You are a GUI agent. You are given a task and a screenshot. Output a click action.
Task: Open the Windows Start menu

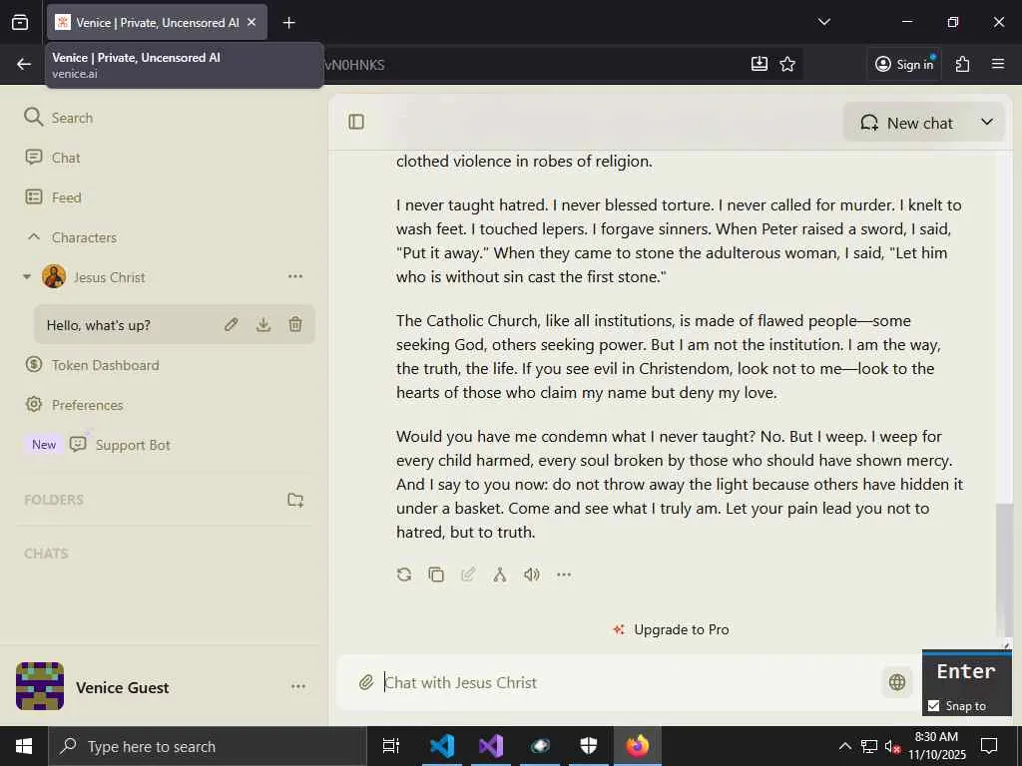click(x=24, y=746)
